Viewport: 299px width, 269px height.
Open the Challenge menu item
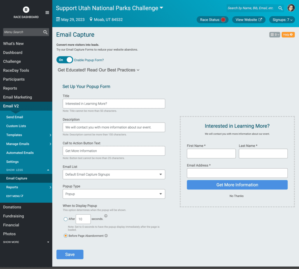pyautogui.click(x=12, y=61)
